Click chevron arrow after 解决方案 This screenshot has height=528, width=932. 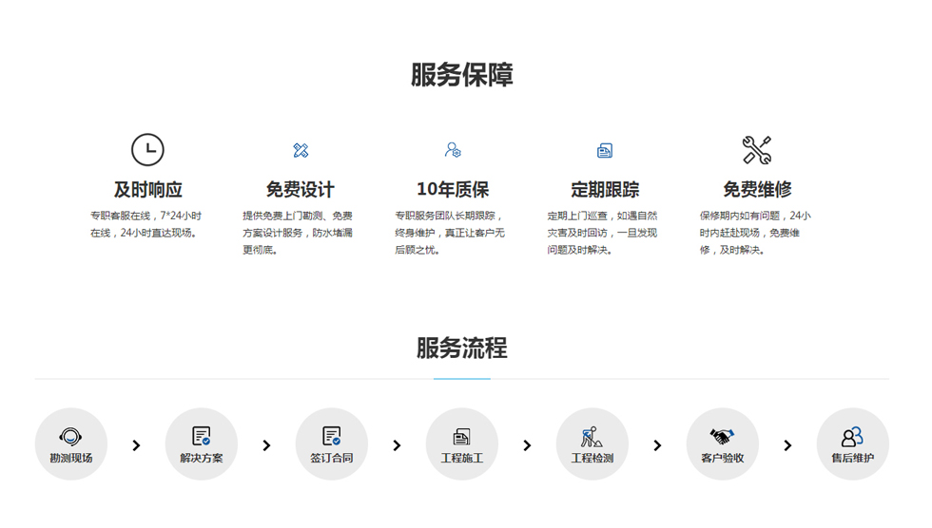[x=266, y=445]
